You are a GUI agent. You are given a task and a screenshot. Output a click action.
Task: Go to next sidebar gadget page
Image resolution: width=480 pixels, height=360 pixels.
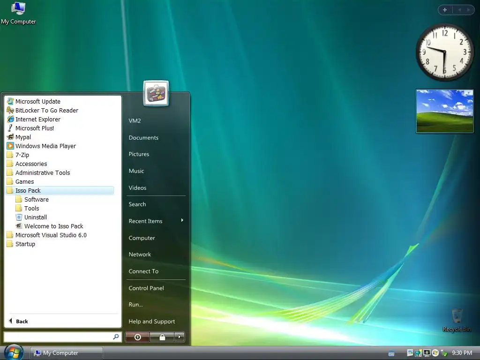tap(468, 10)
